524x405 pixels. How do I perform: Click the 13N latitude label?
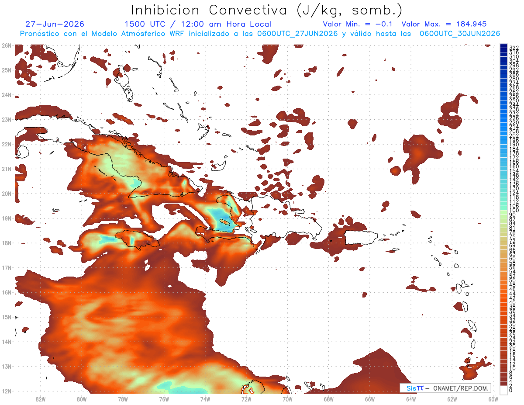click(x=6, y=366)
